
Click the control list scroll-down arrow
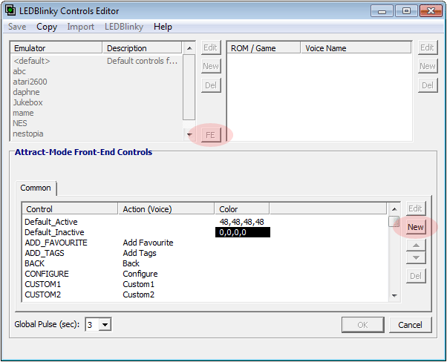[394, 296]
